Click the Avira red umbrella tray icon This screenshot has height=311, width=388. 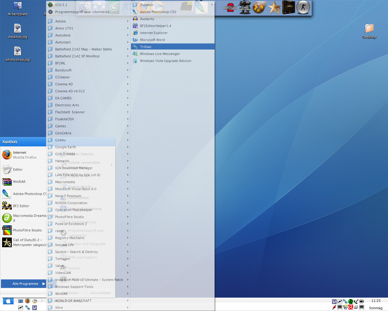tap(351, 307)
